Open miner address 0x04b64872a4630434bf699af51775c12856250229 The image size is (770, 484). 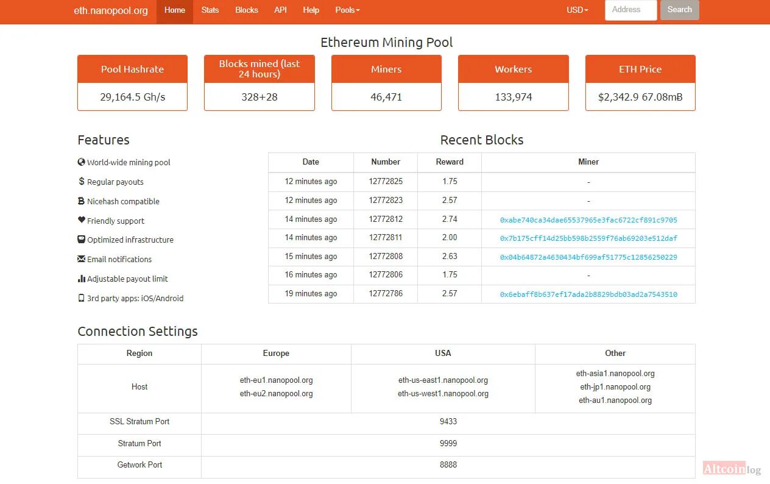coord(588,257)
